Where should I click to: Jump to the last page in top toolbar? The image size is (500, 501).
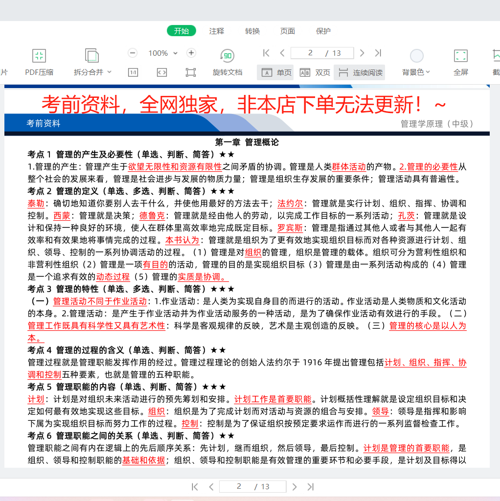378,53
